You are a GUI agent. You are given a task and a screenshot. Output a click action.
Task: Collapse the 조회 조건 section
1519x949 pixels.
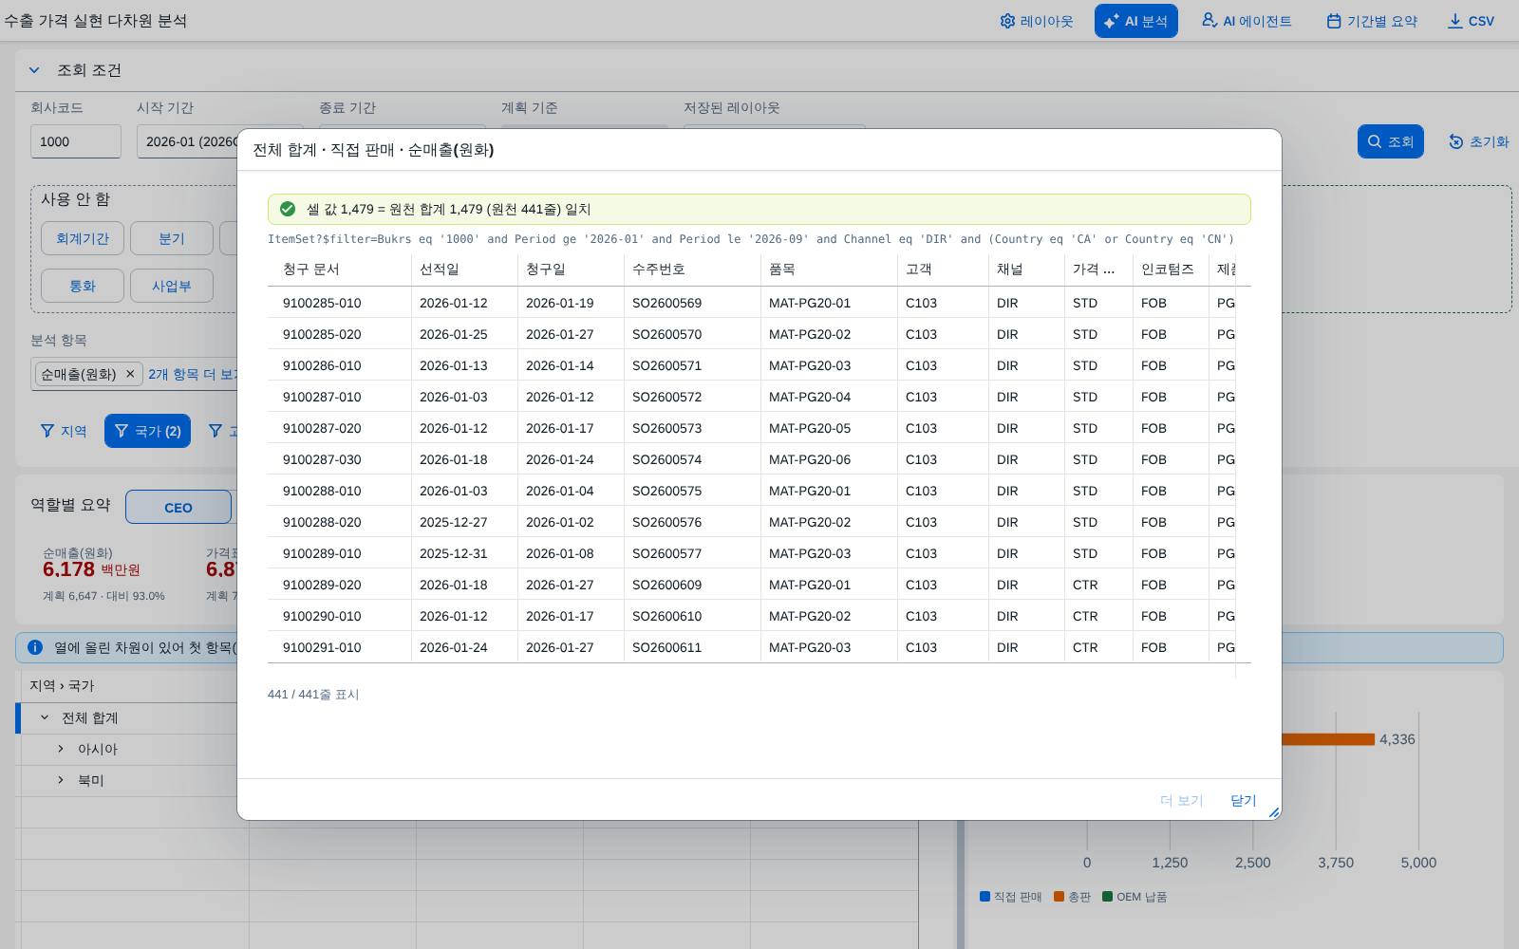(34, 70)
